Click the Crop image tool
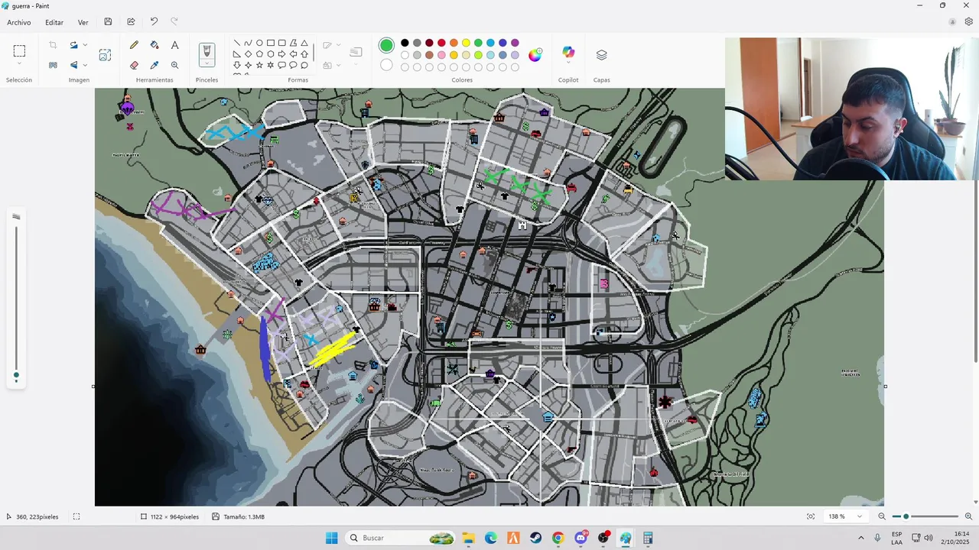The width and height of the screenshot is (979, 550). pos(53,45)
